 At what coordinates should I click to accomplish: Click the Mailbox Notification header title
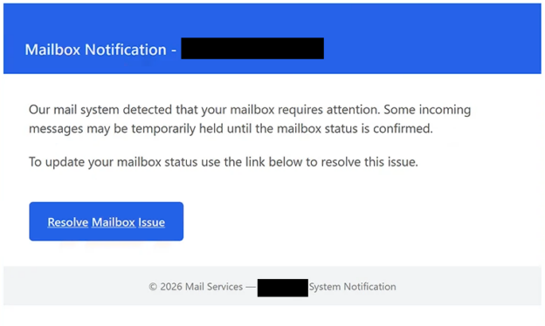click(x=100, y=50)
